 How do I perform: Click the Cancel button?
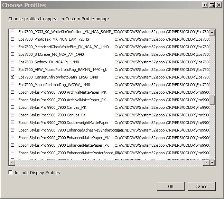pyautogui.click(x=202, y=186)
